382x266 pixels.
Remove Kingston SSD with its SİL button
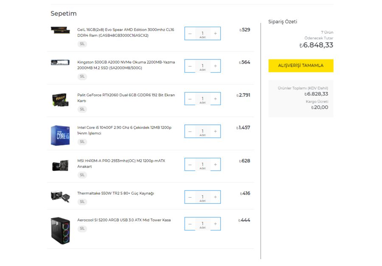click(82, 76)
